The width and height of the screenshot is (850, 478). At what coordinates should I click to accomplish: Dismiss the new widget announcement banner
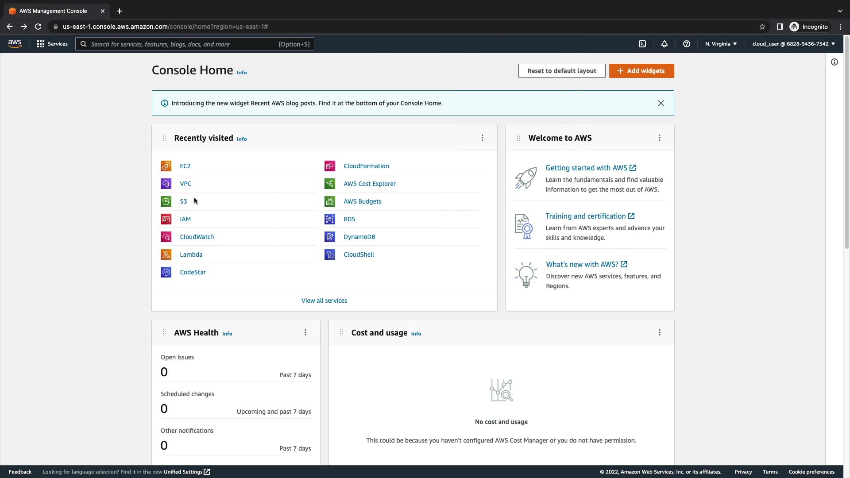coord(661,103)
